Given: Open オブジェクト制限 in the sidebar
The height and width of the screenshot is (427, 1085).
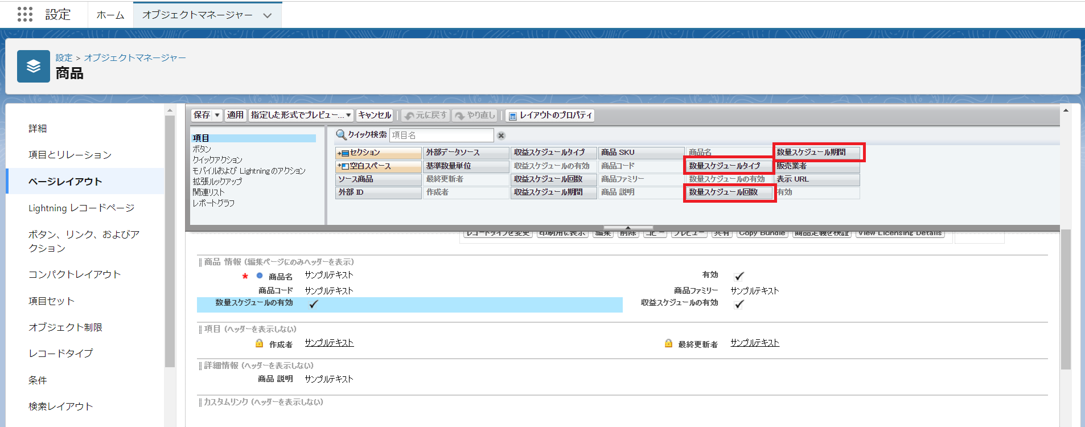Looking at the screenshot, I should pos(65,327).
